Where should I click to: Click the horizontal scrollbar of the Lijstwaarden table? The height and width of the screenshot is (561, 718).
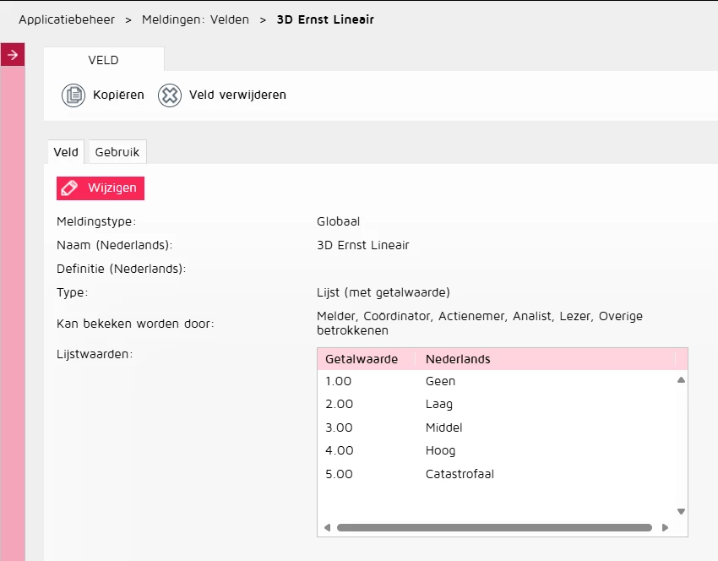494,527
